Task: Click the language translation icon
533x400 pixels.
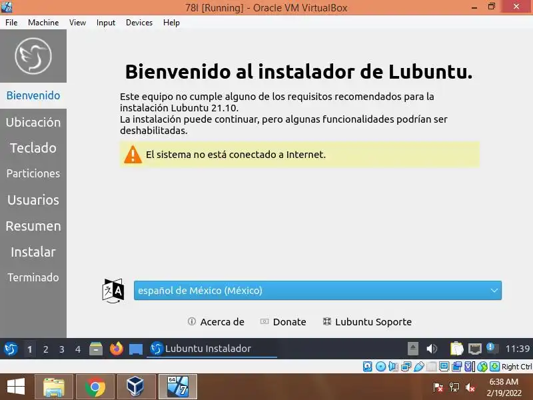Action: 113,291
